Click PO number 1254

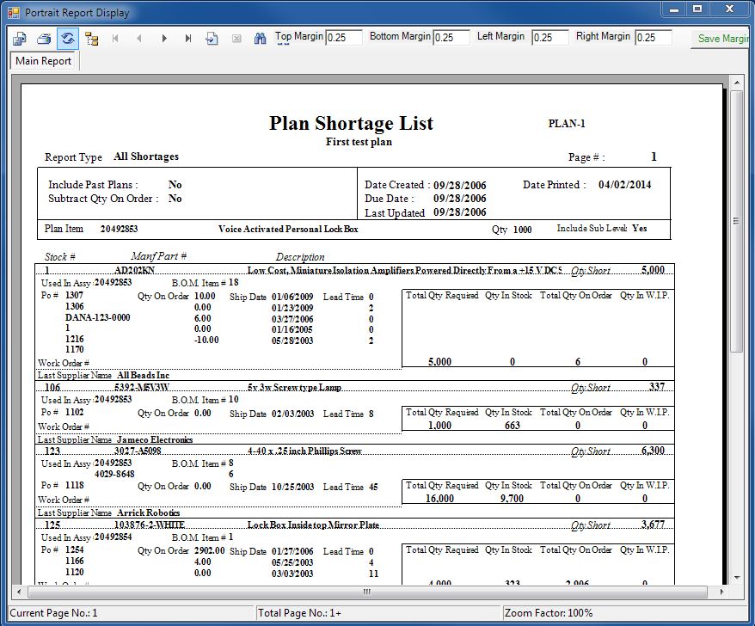[74, 549]
